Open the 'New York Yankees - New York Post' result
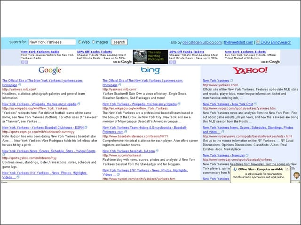 [228, 104]
